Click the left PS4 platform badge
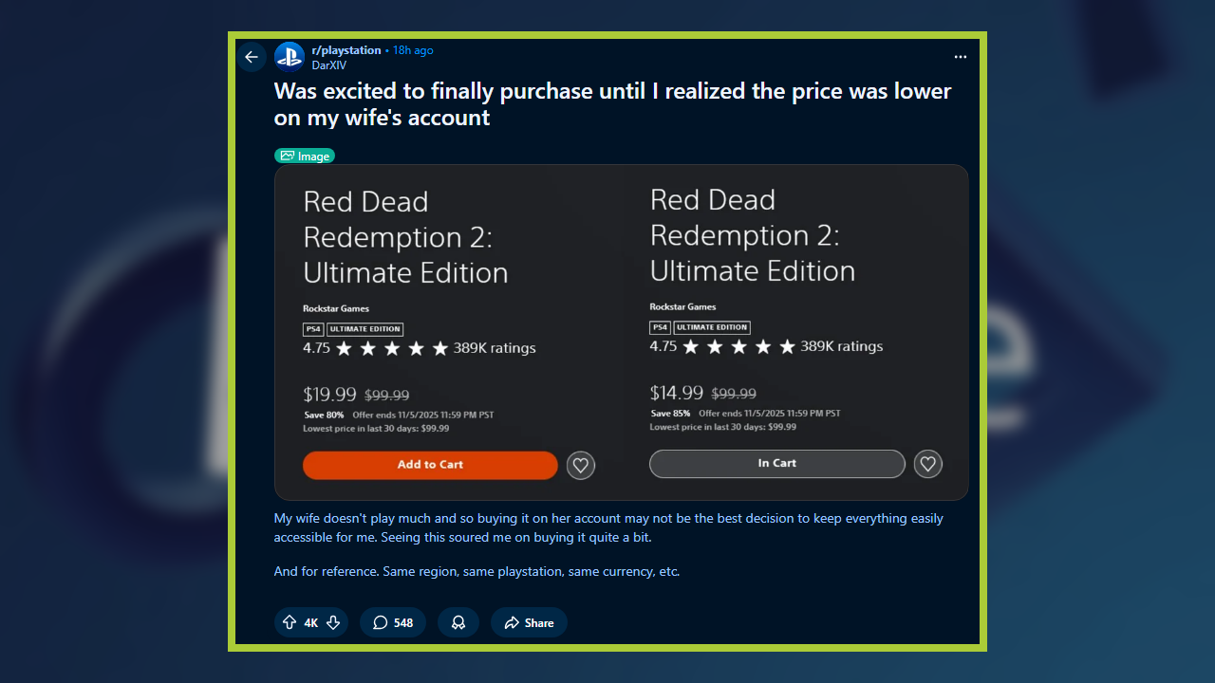1215x683 pixels. (313, 329)
